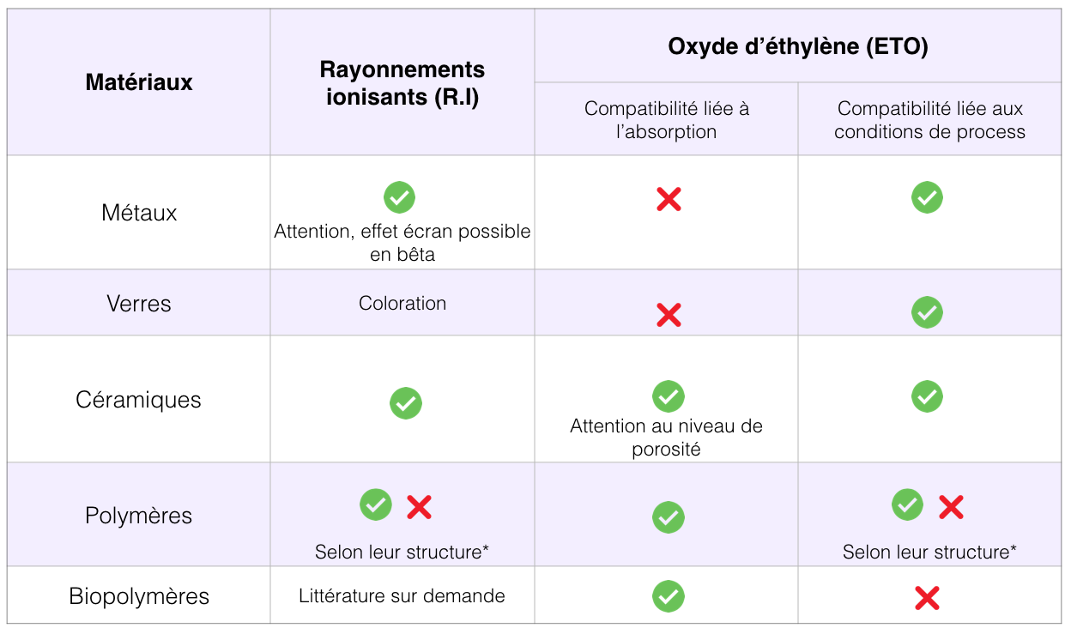Click the green checkmark for Polymères absorption compatibility

(x=669, y=517)
